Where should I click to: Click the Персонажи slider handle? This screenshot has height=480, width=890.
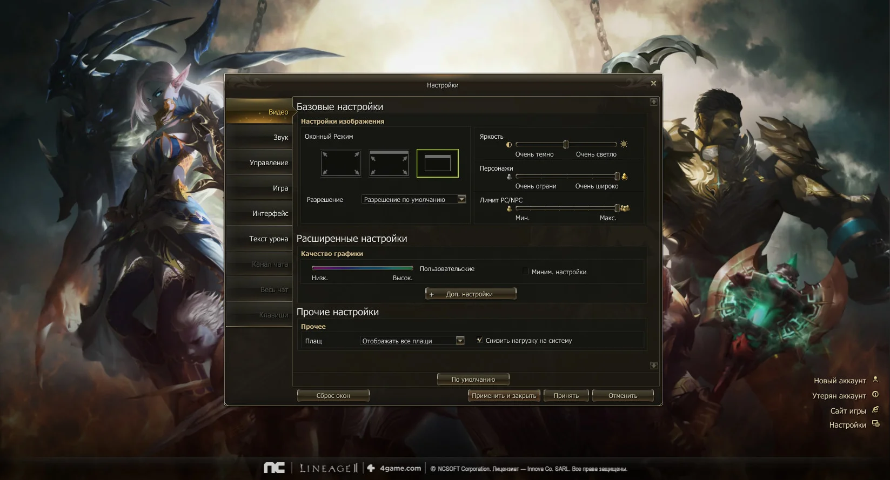click(x=617, y=176)
